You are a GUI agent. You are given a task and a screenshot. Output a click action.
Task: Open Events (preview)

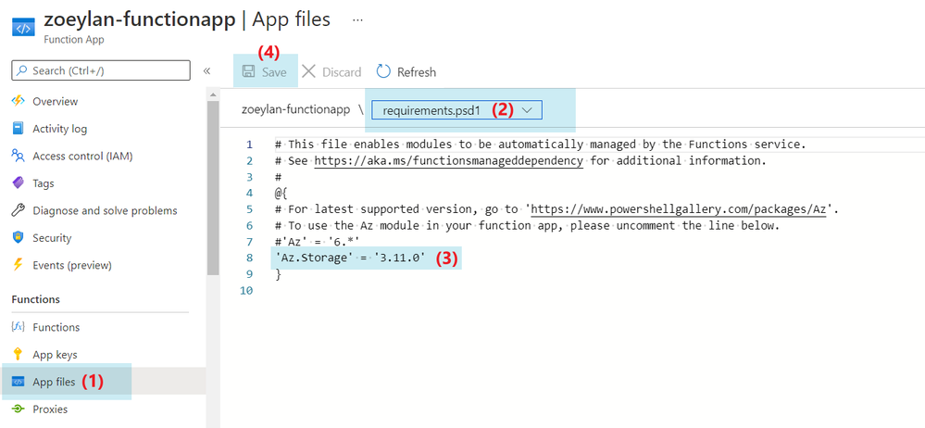pyautogui.click(x=72, y=265)
